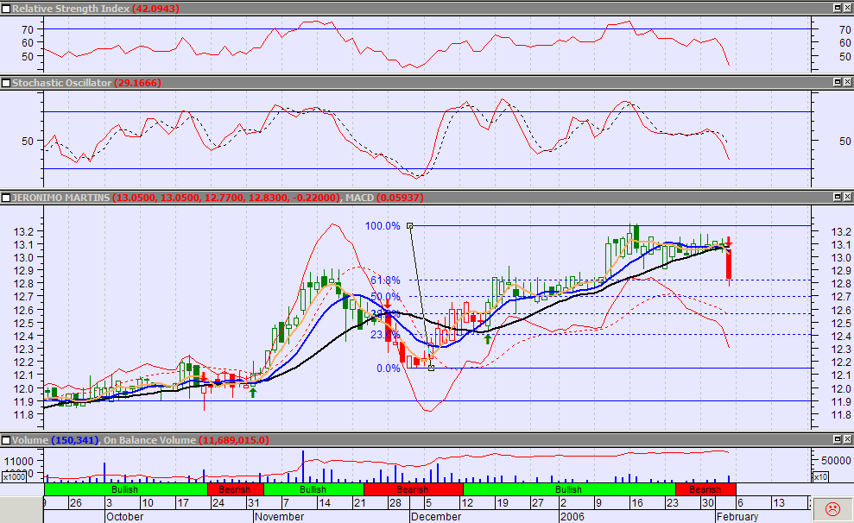Click the 2006 year label on date axis
Screen dimensions: 854x523
tap(572, 516)
